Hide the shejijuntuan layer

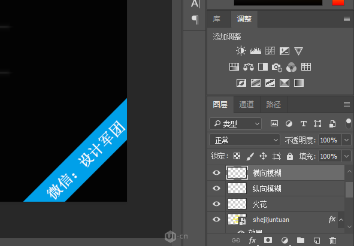click(x=216, y=220)
